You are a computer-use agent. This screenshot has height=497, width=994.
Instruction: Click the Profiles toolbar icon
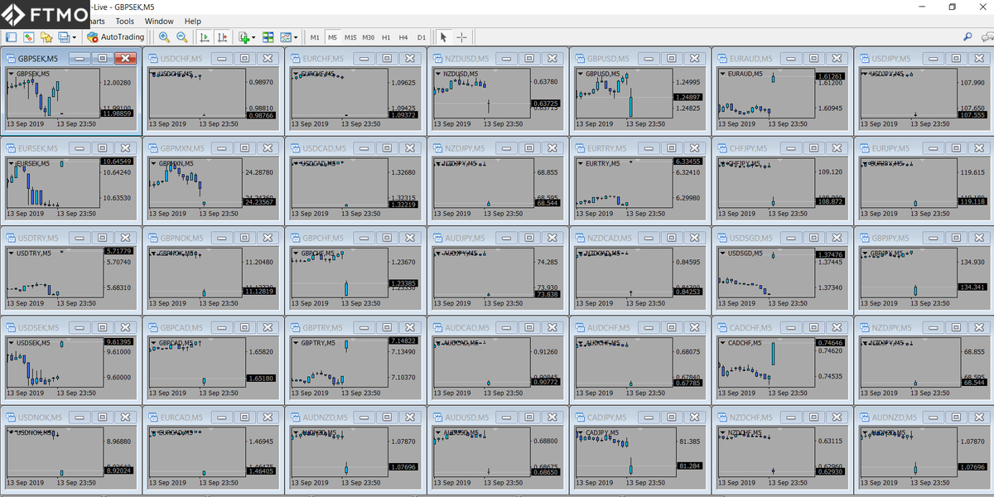point(64,37)
